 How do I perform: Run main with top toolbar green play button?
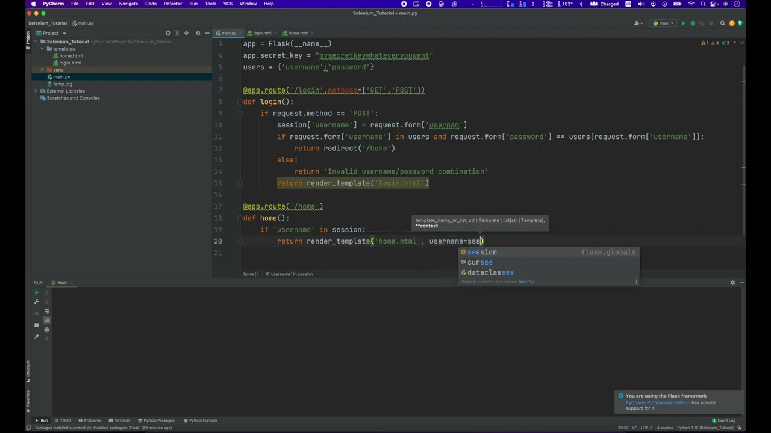[683, 23]
